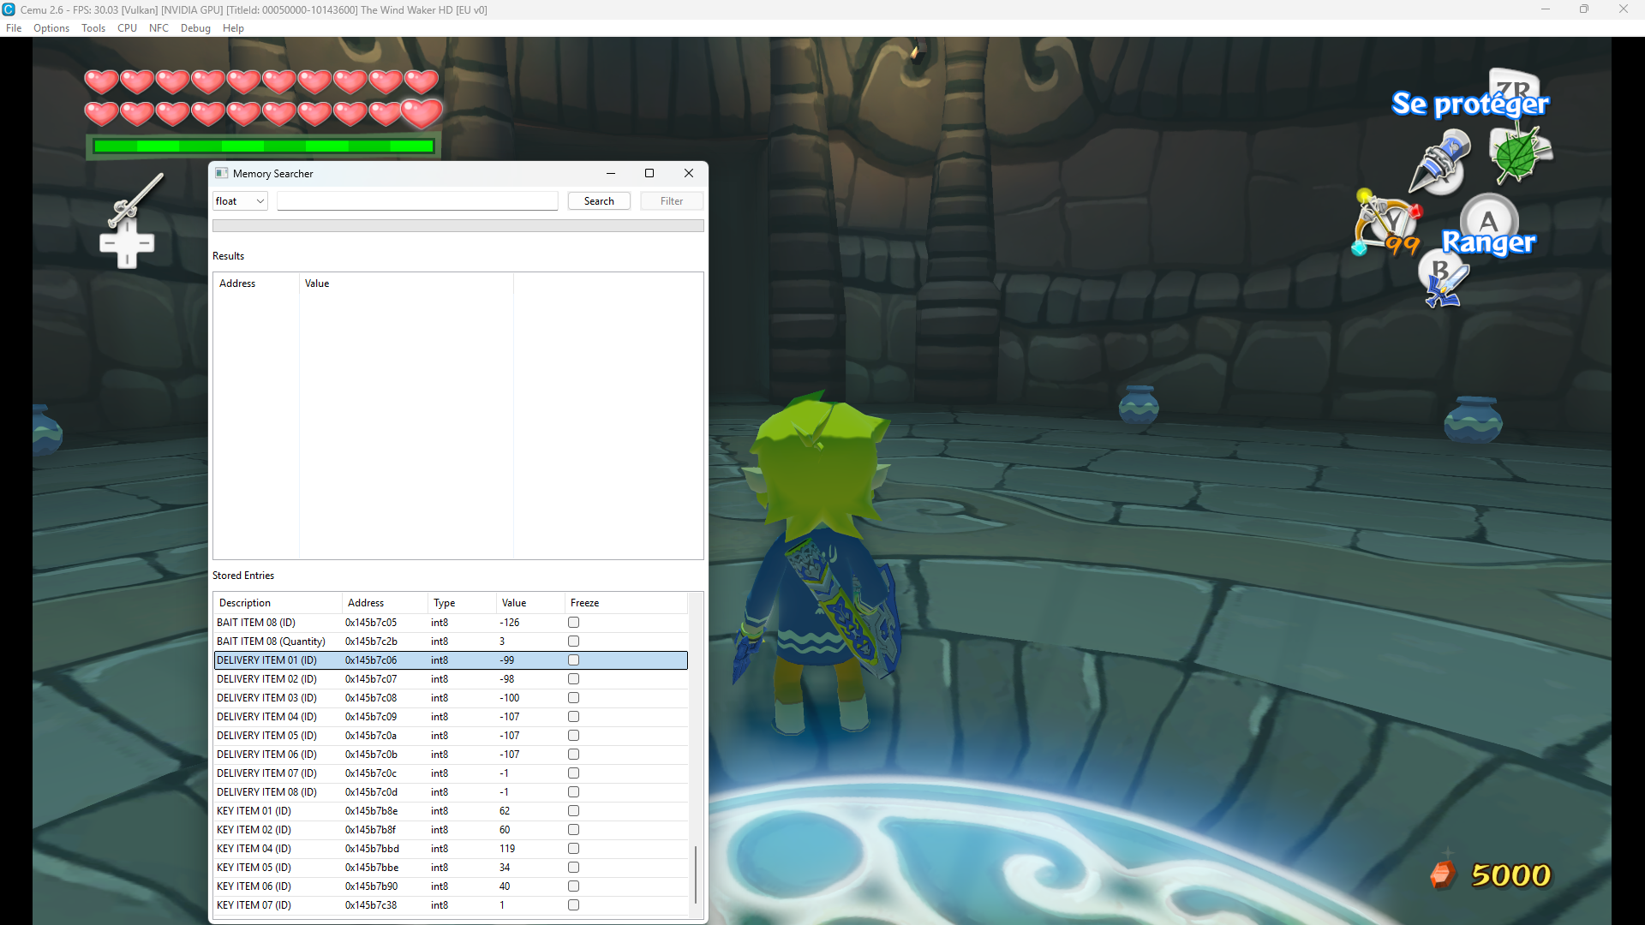Click the Memory Searcher window icon

click(222, 173)
